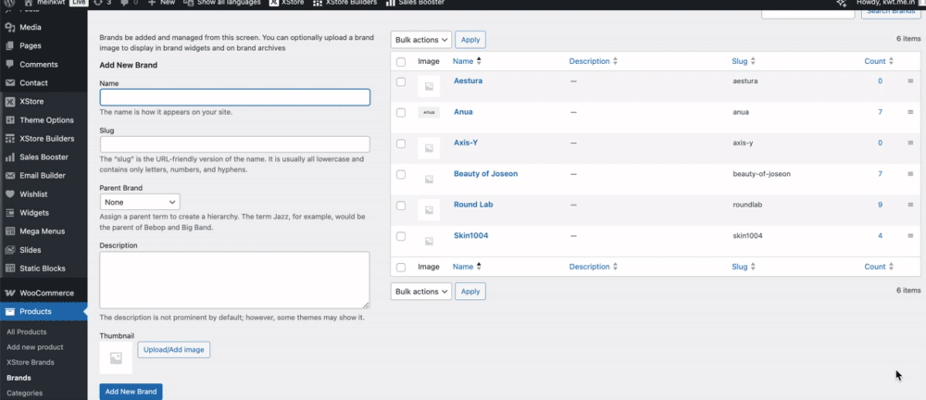
Task: Open the Count link 9 for Round Lab
Action: point(880,205)
